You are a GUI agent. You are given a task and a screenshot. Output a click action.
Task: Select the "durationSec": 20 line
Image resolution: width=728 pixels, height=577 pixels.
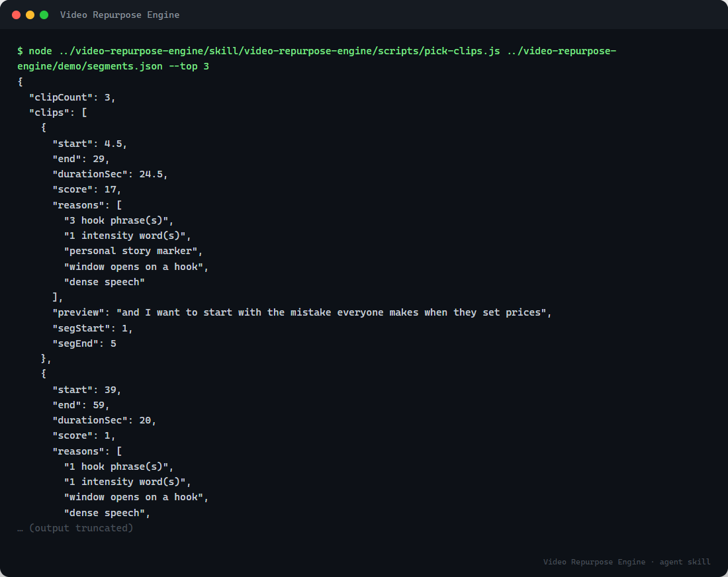pos(104,421)
